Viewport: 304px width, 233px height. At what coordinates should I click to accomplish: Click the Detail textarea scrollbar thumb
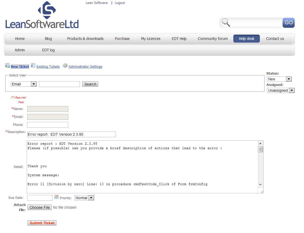click(260, 149)
